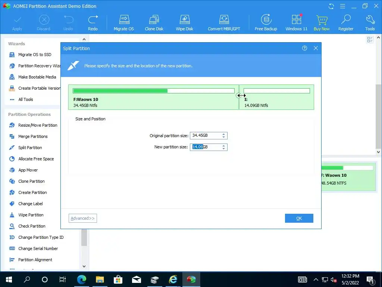Viewport: 382px width, 287px height.
Task: Click the main panel scroll down arrow
Action: coord(378,152)
